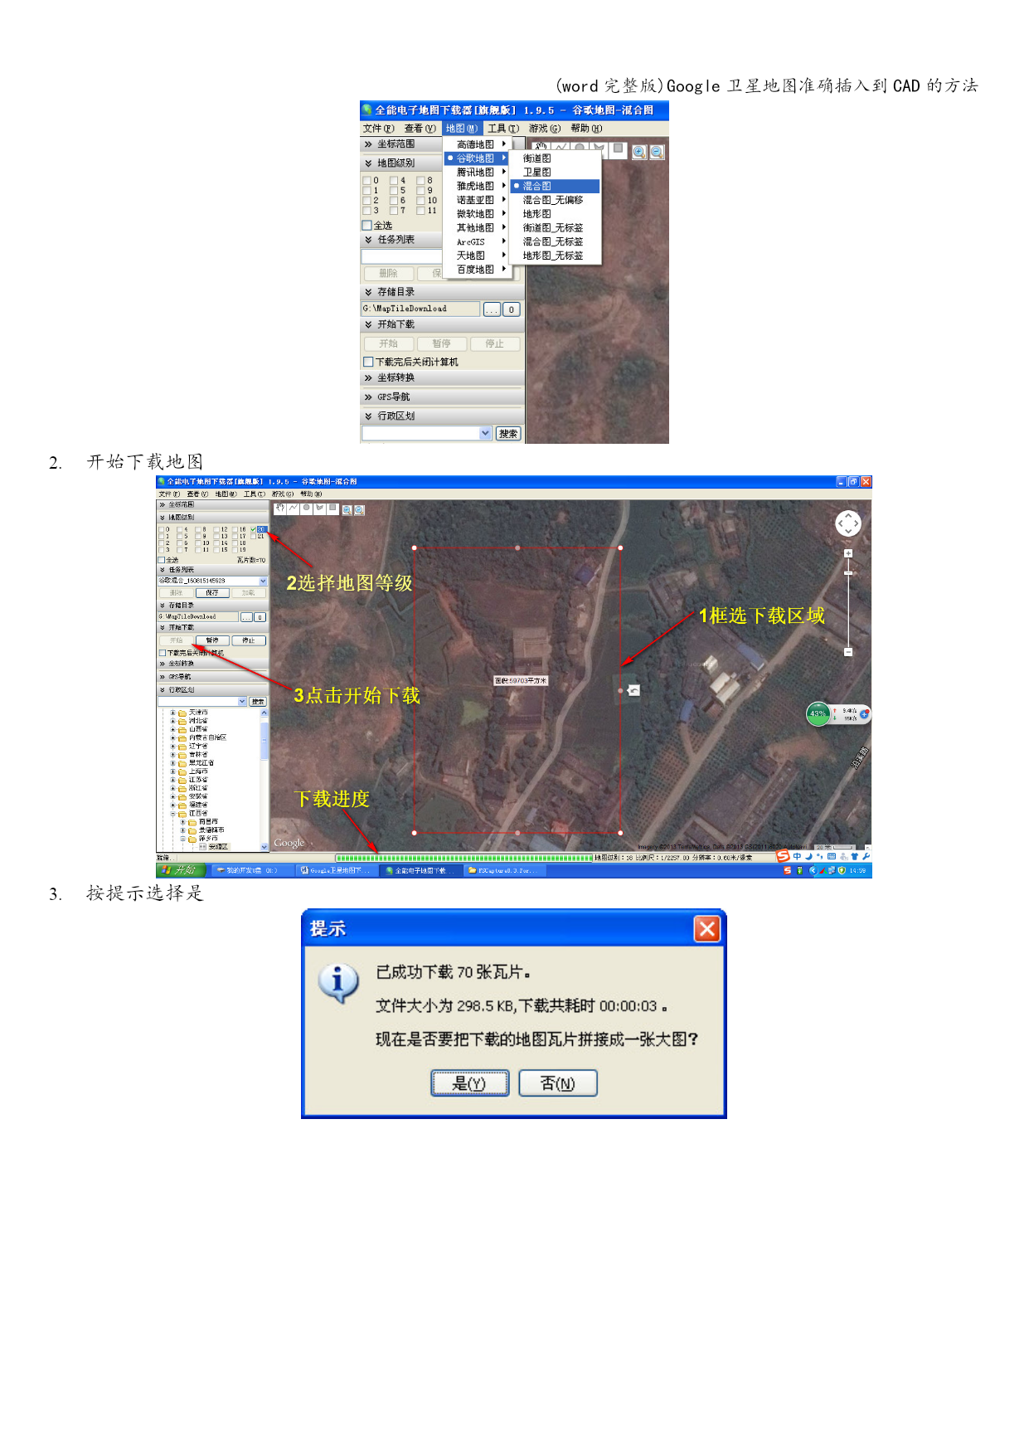Click the 0 button beside the full-window storage path
Image resolution: width=1029 pixels, height=1455 pixels.
(x=260, y=617)
